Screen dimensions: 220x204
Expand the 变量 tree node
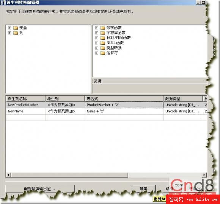[9, 28]
